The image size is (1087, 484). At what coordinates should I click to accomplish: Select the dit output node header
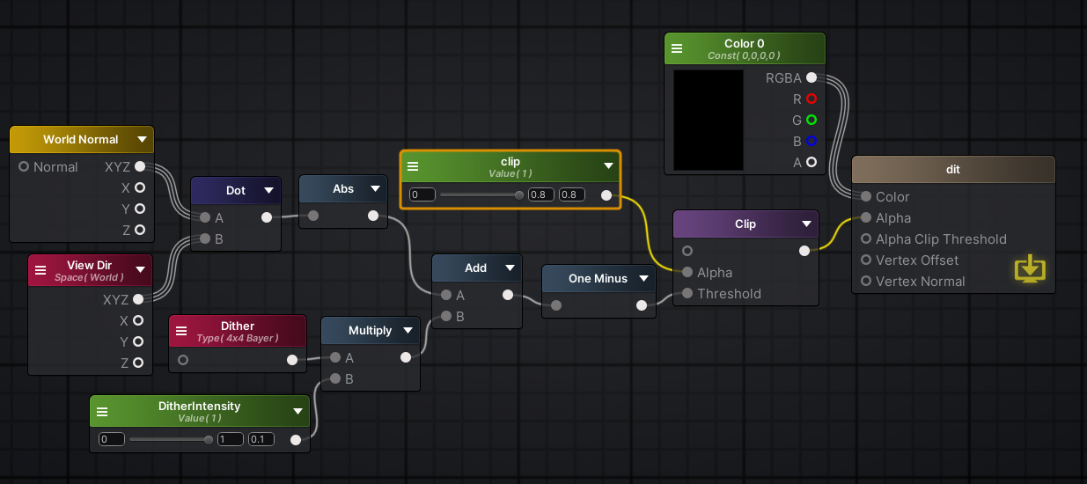[x=953, y=170]
